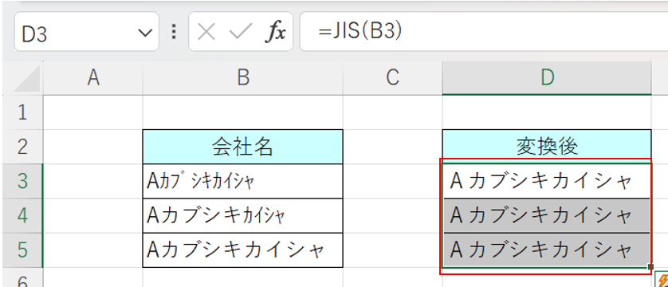Click the 変換後 header cell
Screen dimensions: 668x287
[547, 147]
